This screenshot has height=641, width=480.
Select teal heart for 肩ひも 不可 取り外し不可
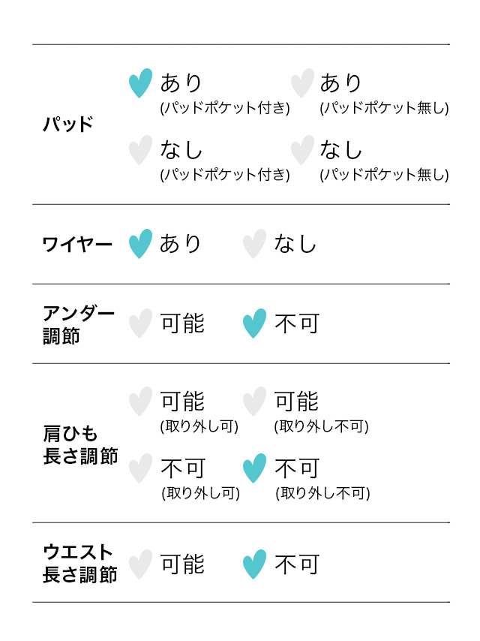tap(254, 468)
